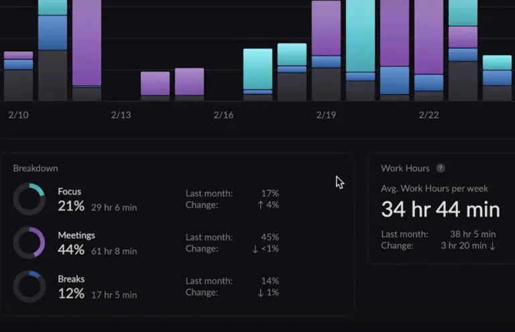Click the Meetings purple donut chart icon

coord(30,243)
